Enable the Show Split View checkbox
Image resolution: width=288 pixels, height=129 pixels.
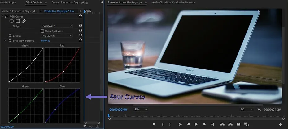[42, 31]
